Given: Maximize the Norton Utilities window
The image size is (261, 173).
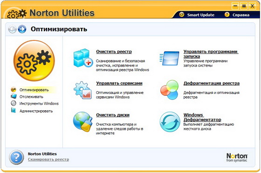Looking at the screenshot, I should pyautogui.click(x=244, y=6).
